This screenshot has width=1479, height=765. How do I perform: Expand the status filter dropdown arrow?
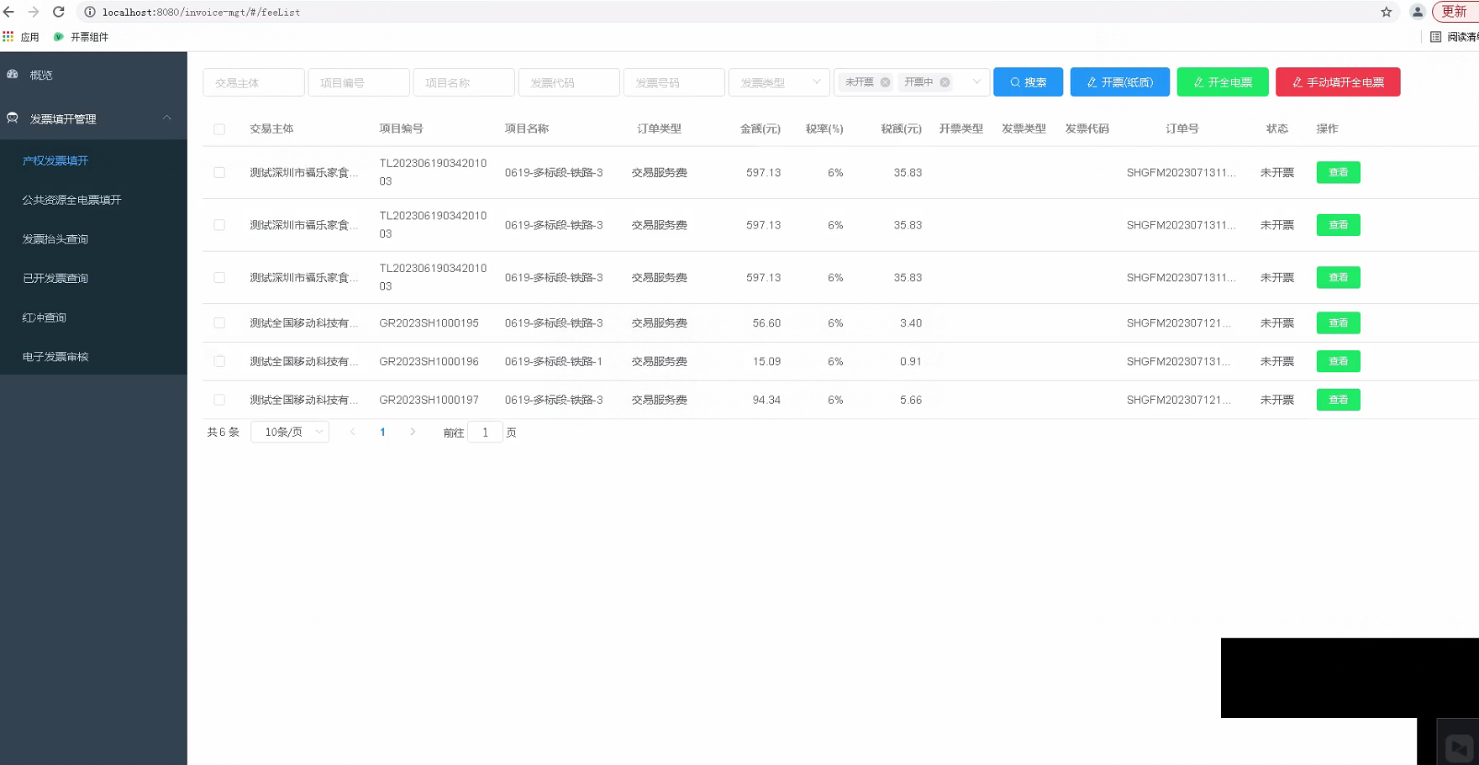tap(976, 82)
